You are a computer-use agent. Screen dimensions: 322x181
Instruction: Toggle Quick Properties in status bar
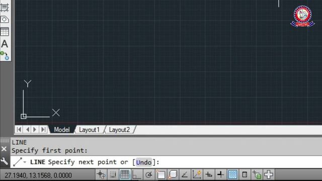[245, 174]
